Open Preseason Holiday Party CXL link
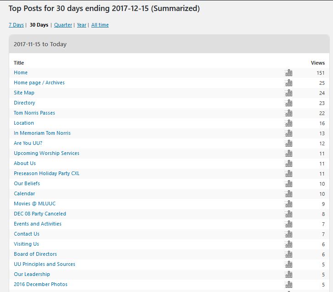Viewport: 333px width, 292px height. [46, 173]
